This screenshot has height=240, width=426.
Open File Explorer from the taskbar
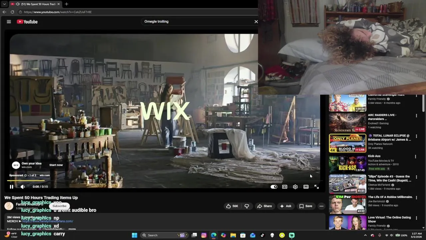tap(233, 235)
